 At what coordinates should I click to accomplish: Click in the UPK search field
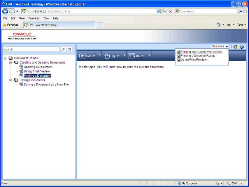coord(32,49)
